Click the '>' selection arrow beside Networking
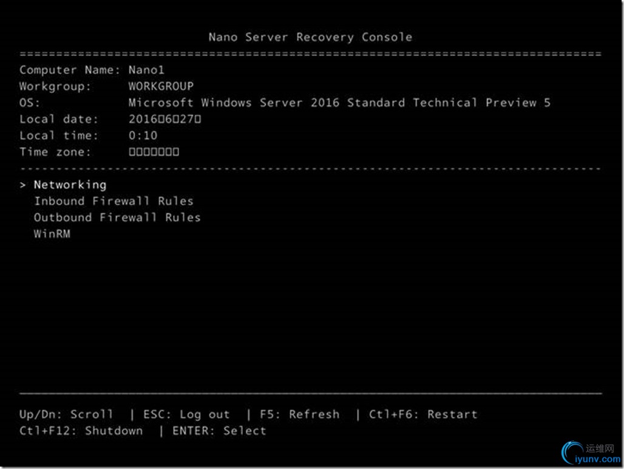 click(x=23, y=185)
